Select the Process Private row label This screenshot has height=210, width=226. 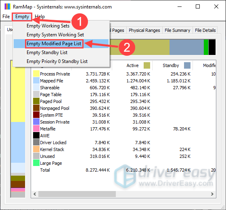[55, 74]
